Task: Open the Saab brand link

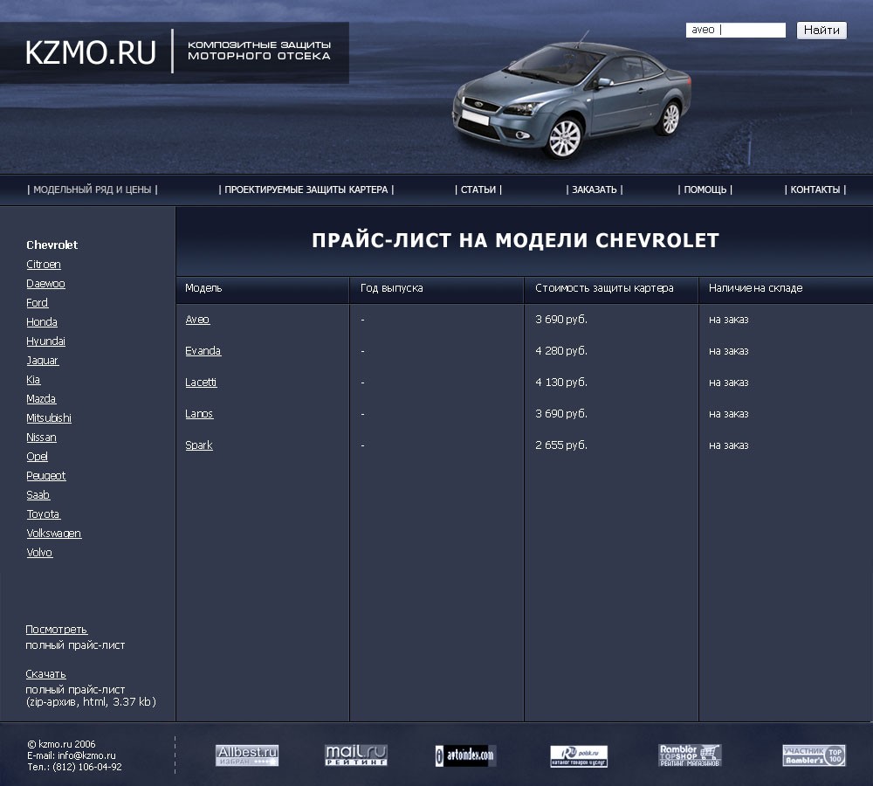Action: coord(38,494)
